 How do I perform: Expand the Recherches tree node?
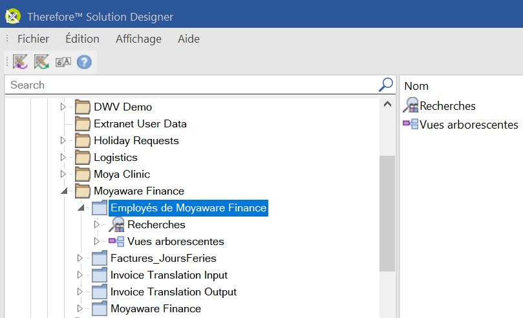tap(97, 225)
